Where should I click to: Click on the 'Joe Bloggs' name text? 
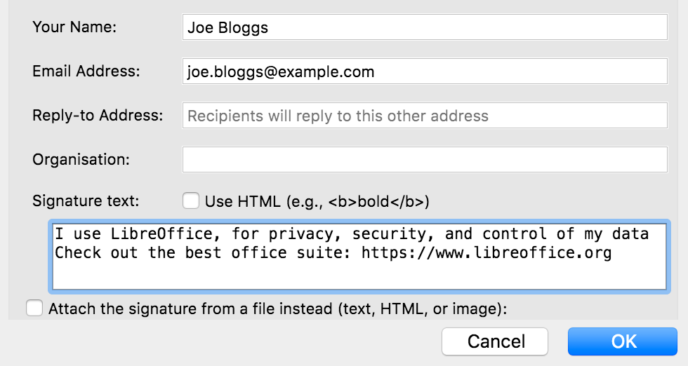[227, 28]
